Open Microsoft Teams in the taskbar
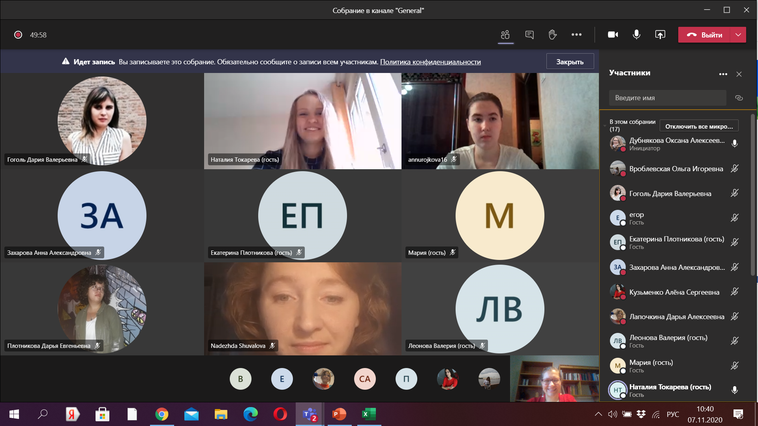Viewport: 758px width, 426px height. coord(310,414)
